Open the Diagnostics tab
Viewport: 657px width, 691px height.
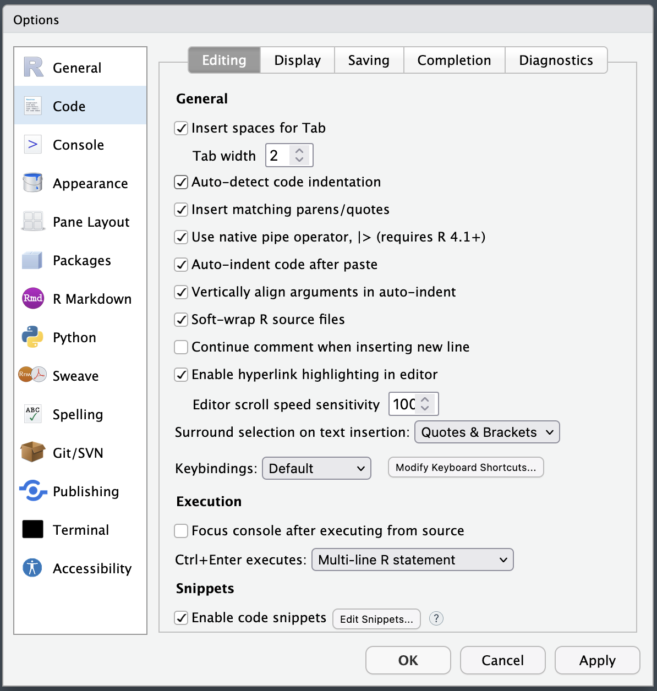point(556,60)
